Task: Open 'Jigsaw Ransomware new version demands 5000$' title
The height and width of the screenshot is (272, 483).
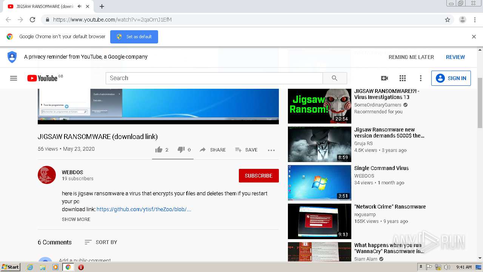Action: (389, 133)
